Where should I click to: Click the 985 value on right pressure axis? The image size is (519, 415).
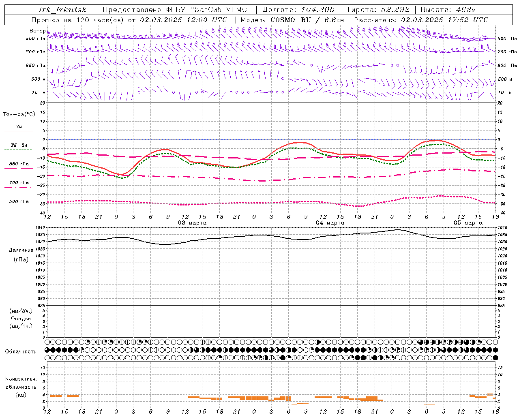click(x=502, y=306)
